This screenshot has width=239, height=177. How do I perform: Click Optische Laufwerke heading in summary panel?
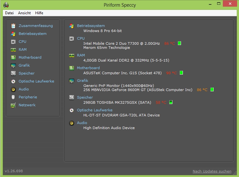pos(95,110)
